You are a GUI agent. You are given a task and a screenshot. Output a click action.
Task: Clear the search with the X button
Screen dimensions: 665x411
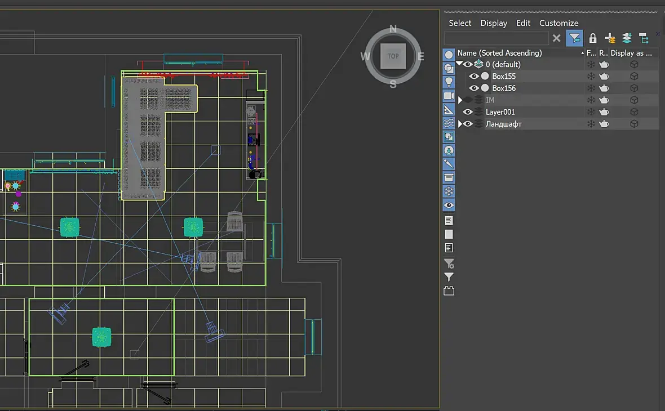556,38
